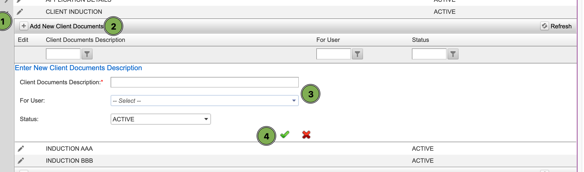Viewport: 584px width, 172px height.
Task: Apply filter on Client Documents Description column
Action: click(x=87, y=54)
